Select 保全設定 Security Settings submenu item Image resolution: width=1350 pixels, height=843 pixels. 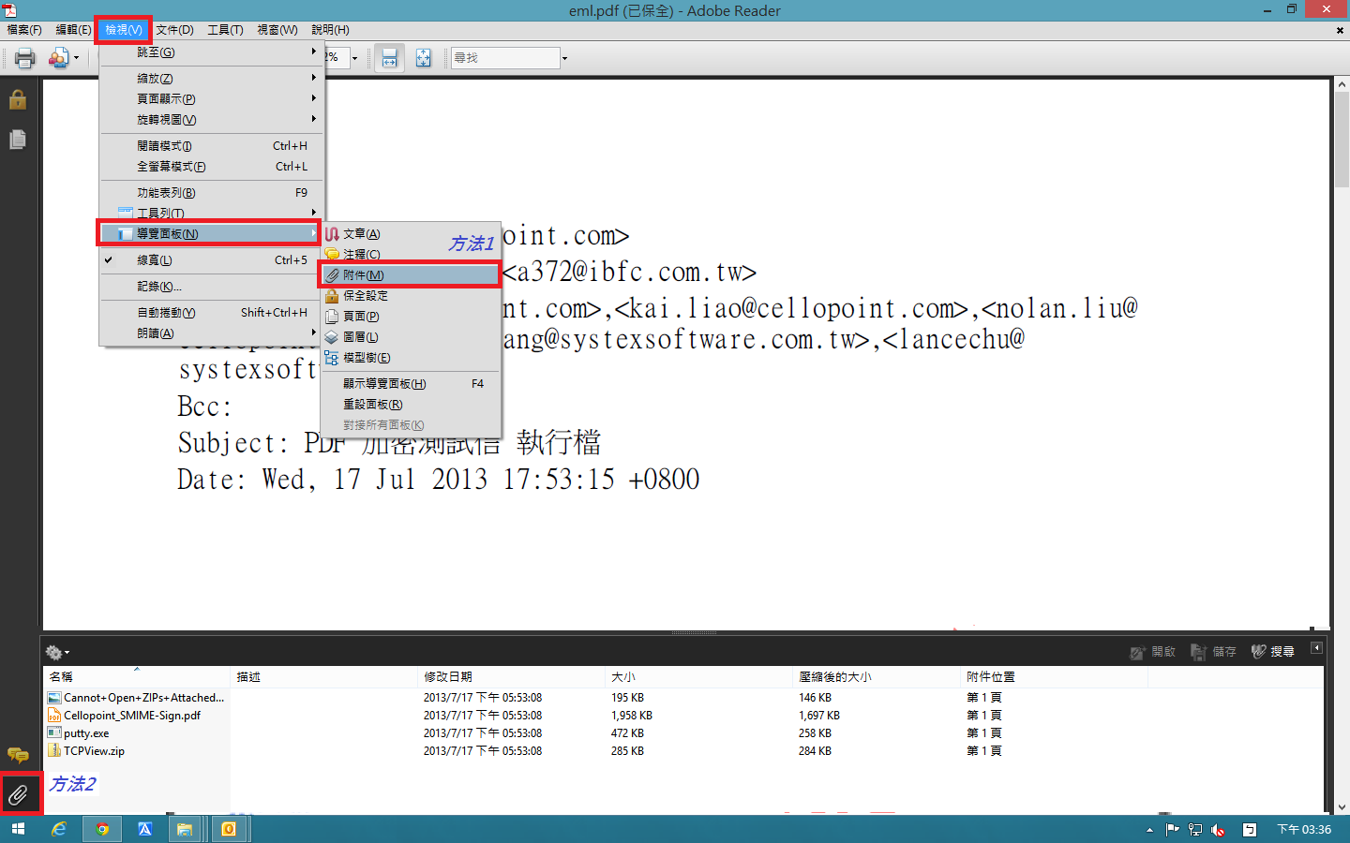tap(411, 296)
